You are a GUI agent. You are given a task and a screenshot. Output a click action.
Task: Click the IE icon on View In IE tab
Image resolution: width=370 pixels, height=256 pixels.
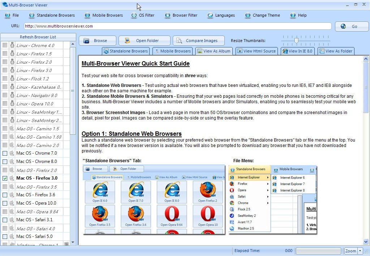pos(285,51)
